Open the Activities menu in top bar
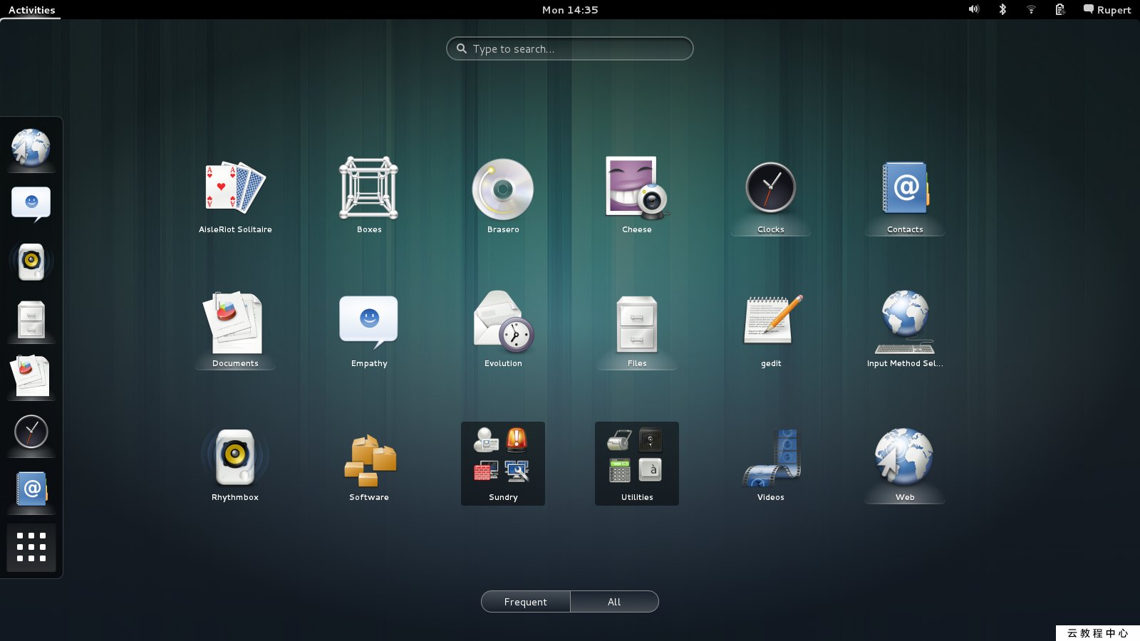Screen dimensions: 1140x641 click(31, 9)
